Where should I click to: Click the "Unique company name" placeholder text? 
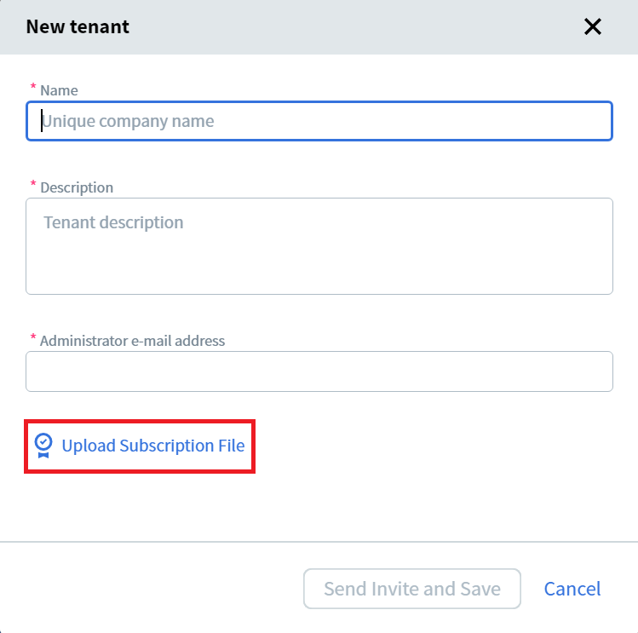[x=128, y=121]
